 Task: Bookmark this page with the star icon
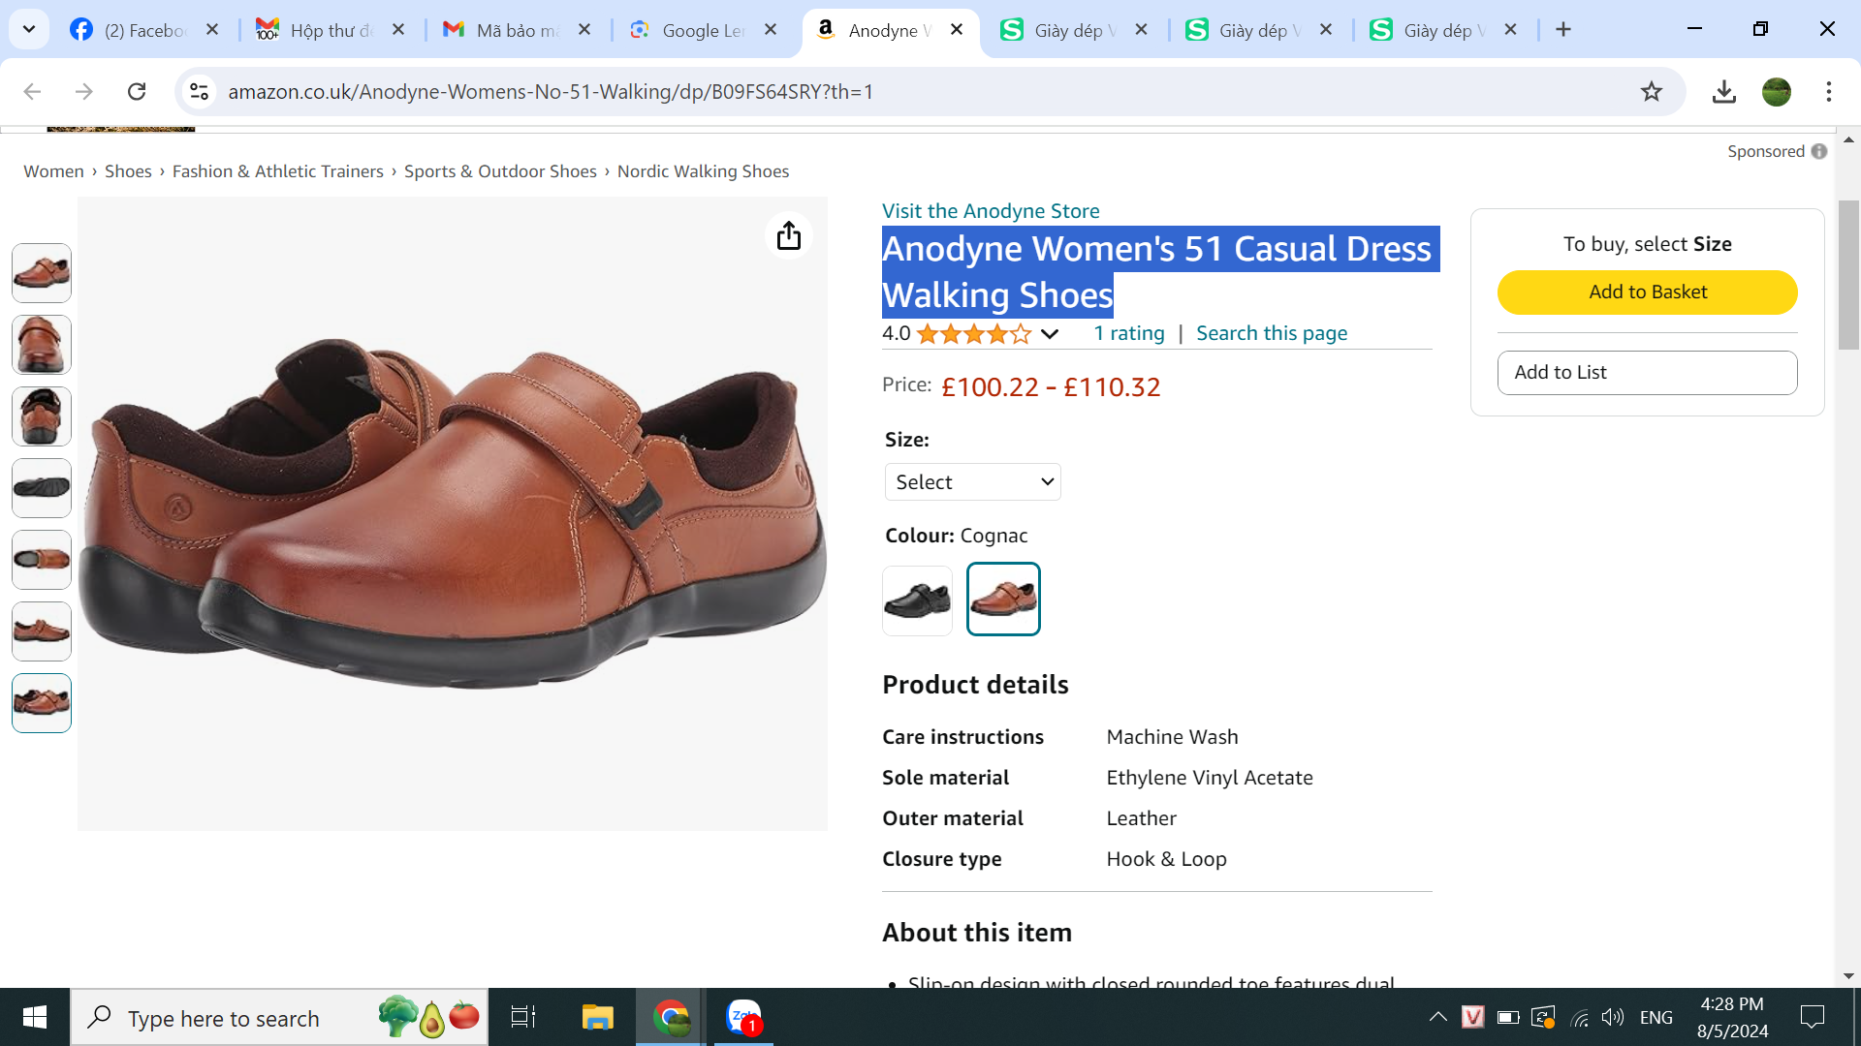click(1651, 92)
